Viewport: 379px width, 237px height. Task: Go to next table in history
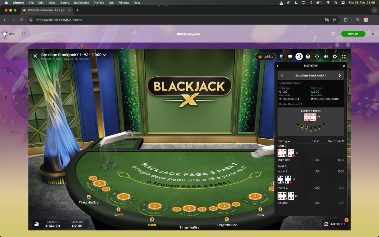[x=340, y=76]
